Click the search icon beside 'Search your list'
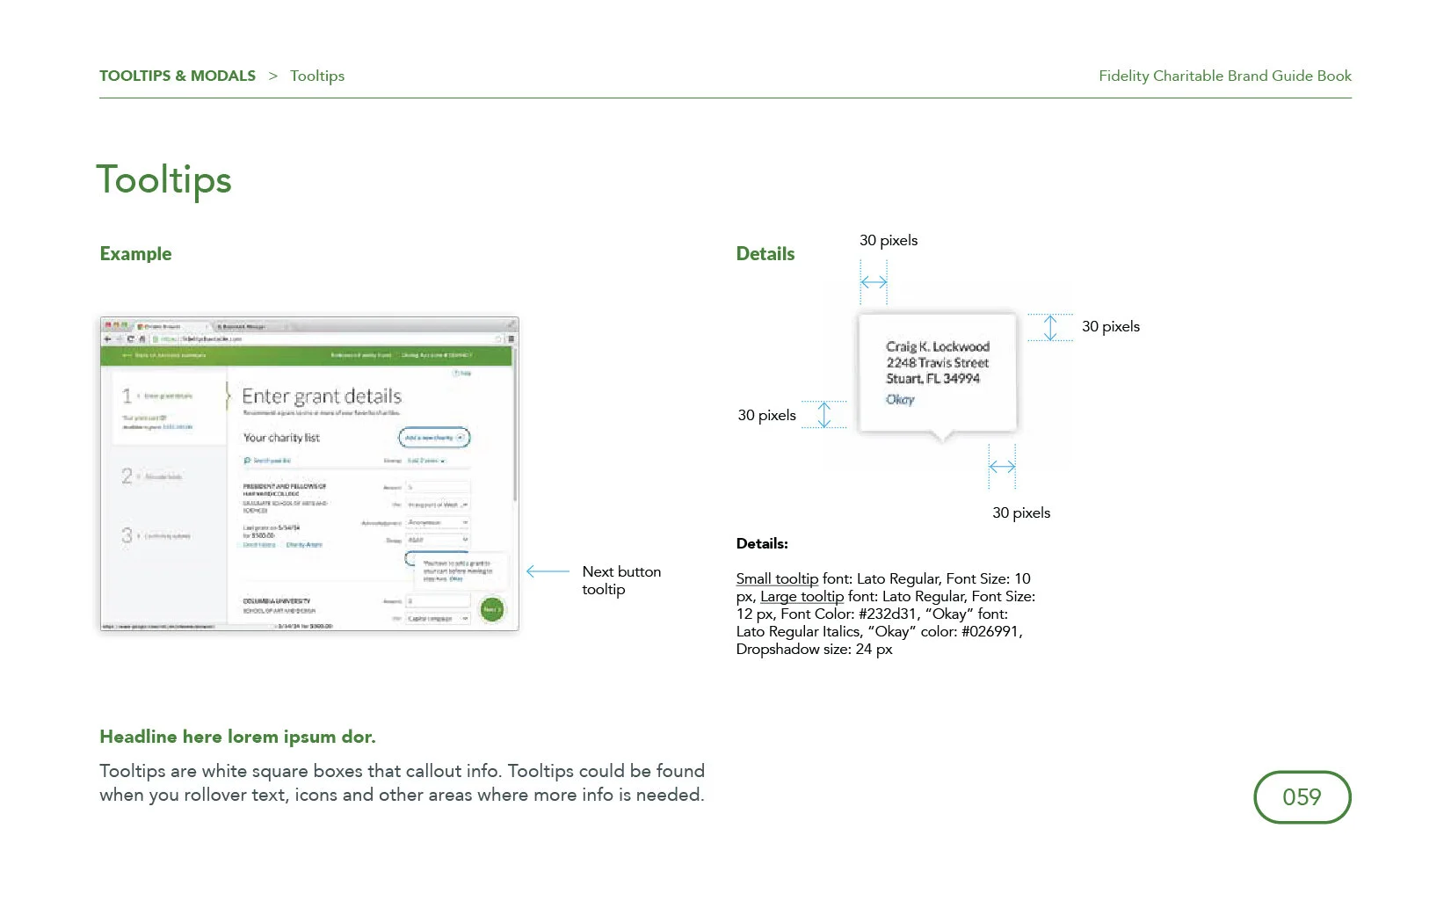 [247, 461]
